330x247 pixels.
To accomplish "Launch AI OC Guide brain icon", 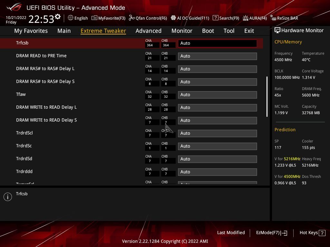I will (x=173, y=18).
